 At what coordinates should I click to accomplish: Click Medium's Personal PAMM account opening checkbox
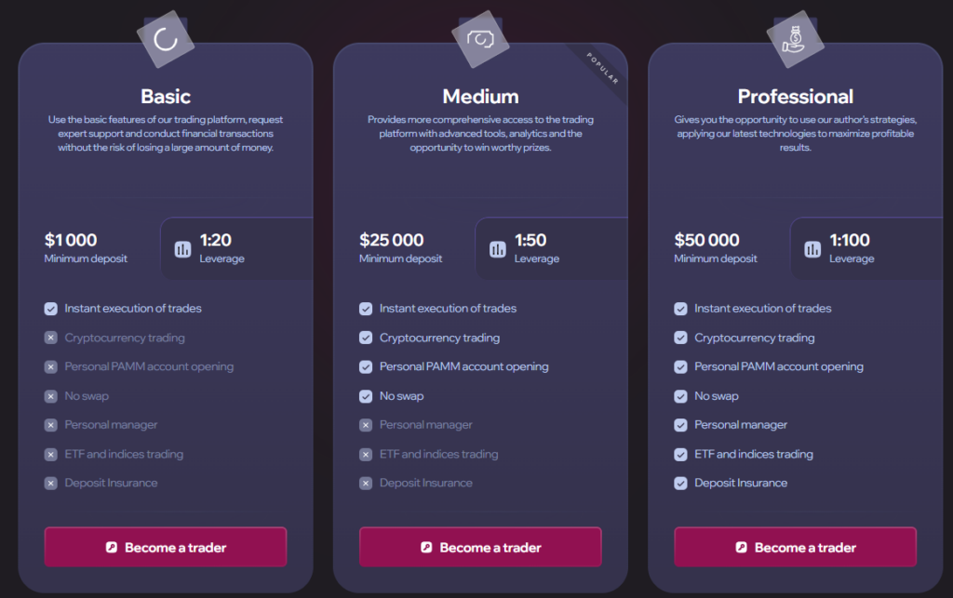point(366,367)
